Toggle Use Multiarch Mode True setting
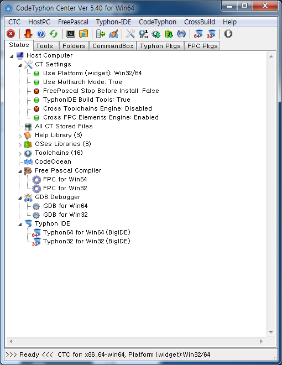The image size is (282, 365). 82,82
